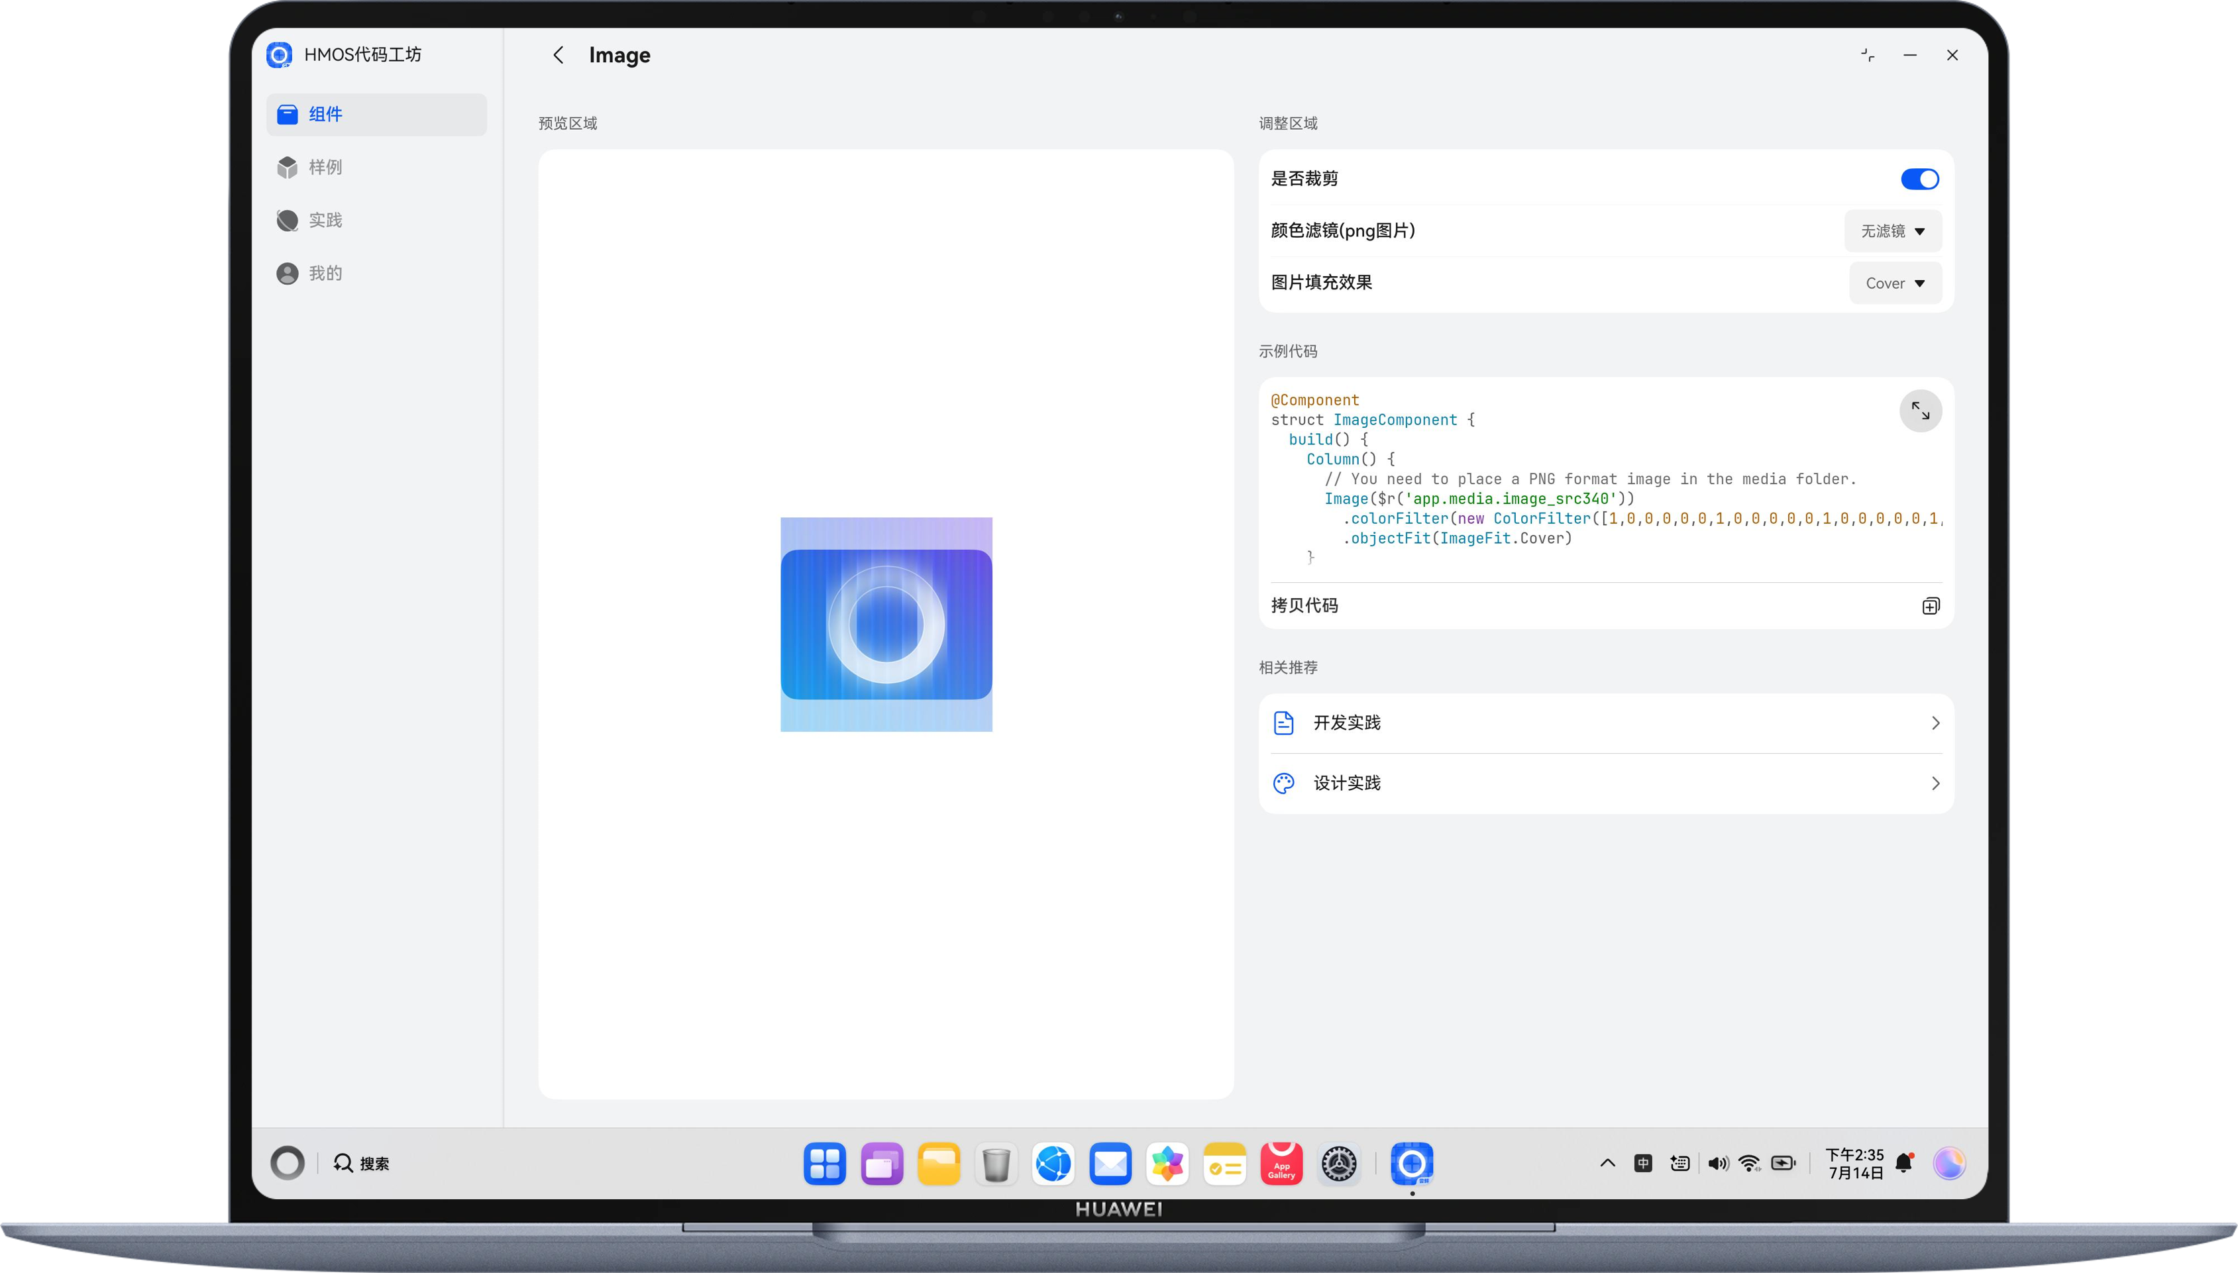Viewport: 2238px width, 1273px height.
Task: Click the HMOS代码工坊 icon in dock
Action: point(1412,1164)
